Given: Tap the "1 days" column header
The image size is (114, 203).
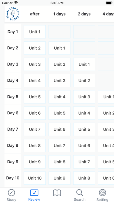Looking at the screenshot, I should point(60,14).
